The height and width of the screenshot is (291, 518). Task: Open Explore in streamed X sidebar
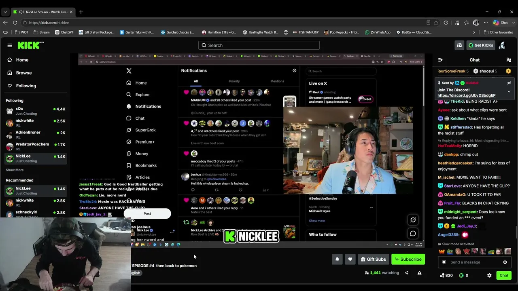[x=138, y=95]
